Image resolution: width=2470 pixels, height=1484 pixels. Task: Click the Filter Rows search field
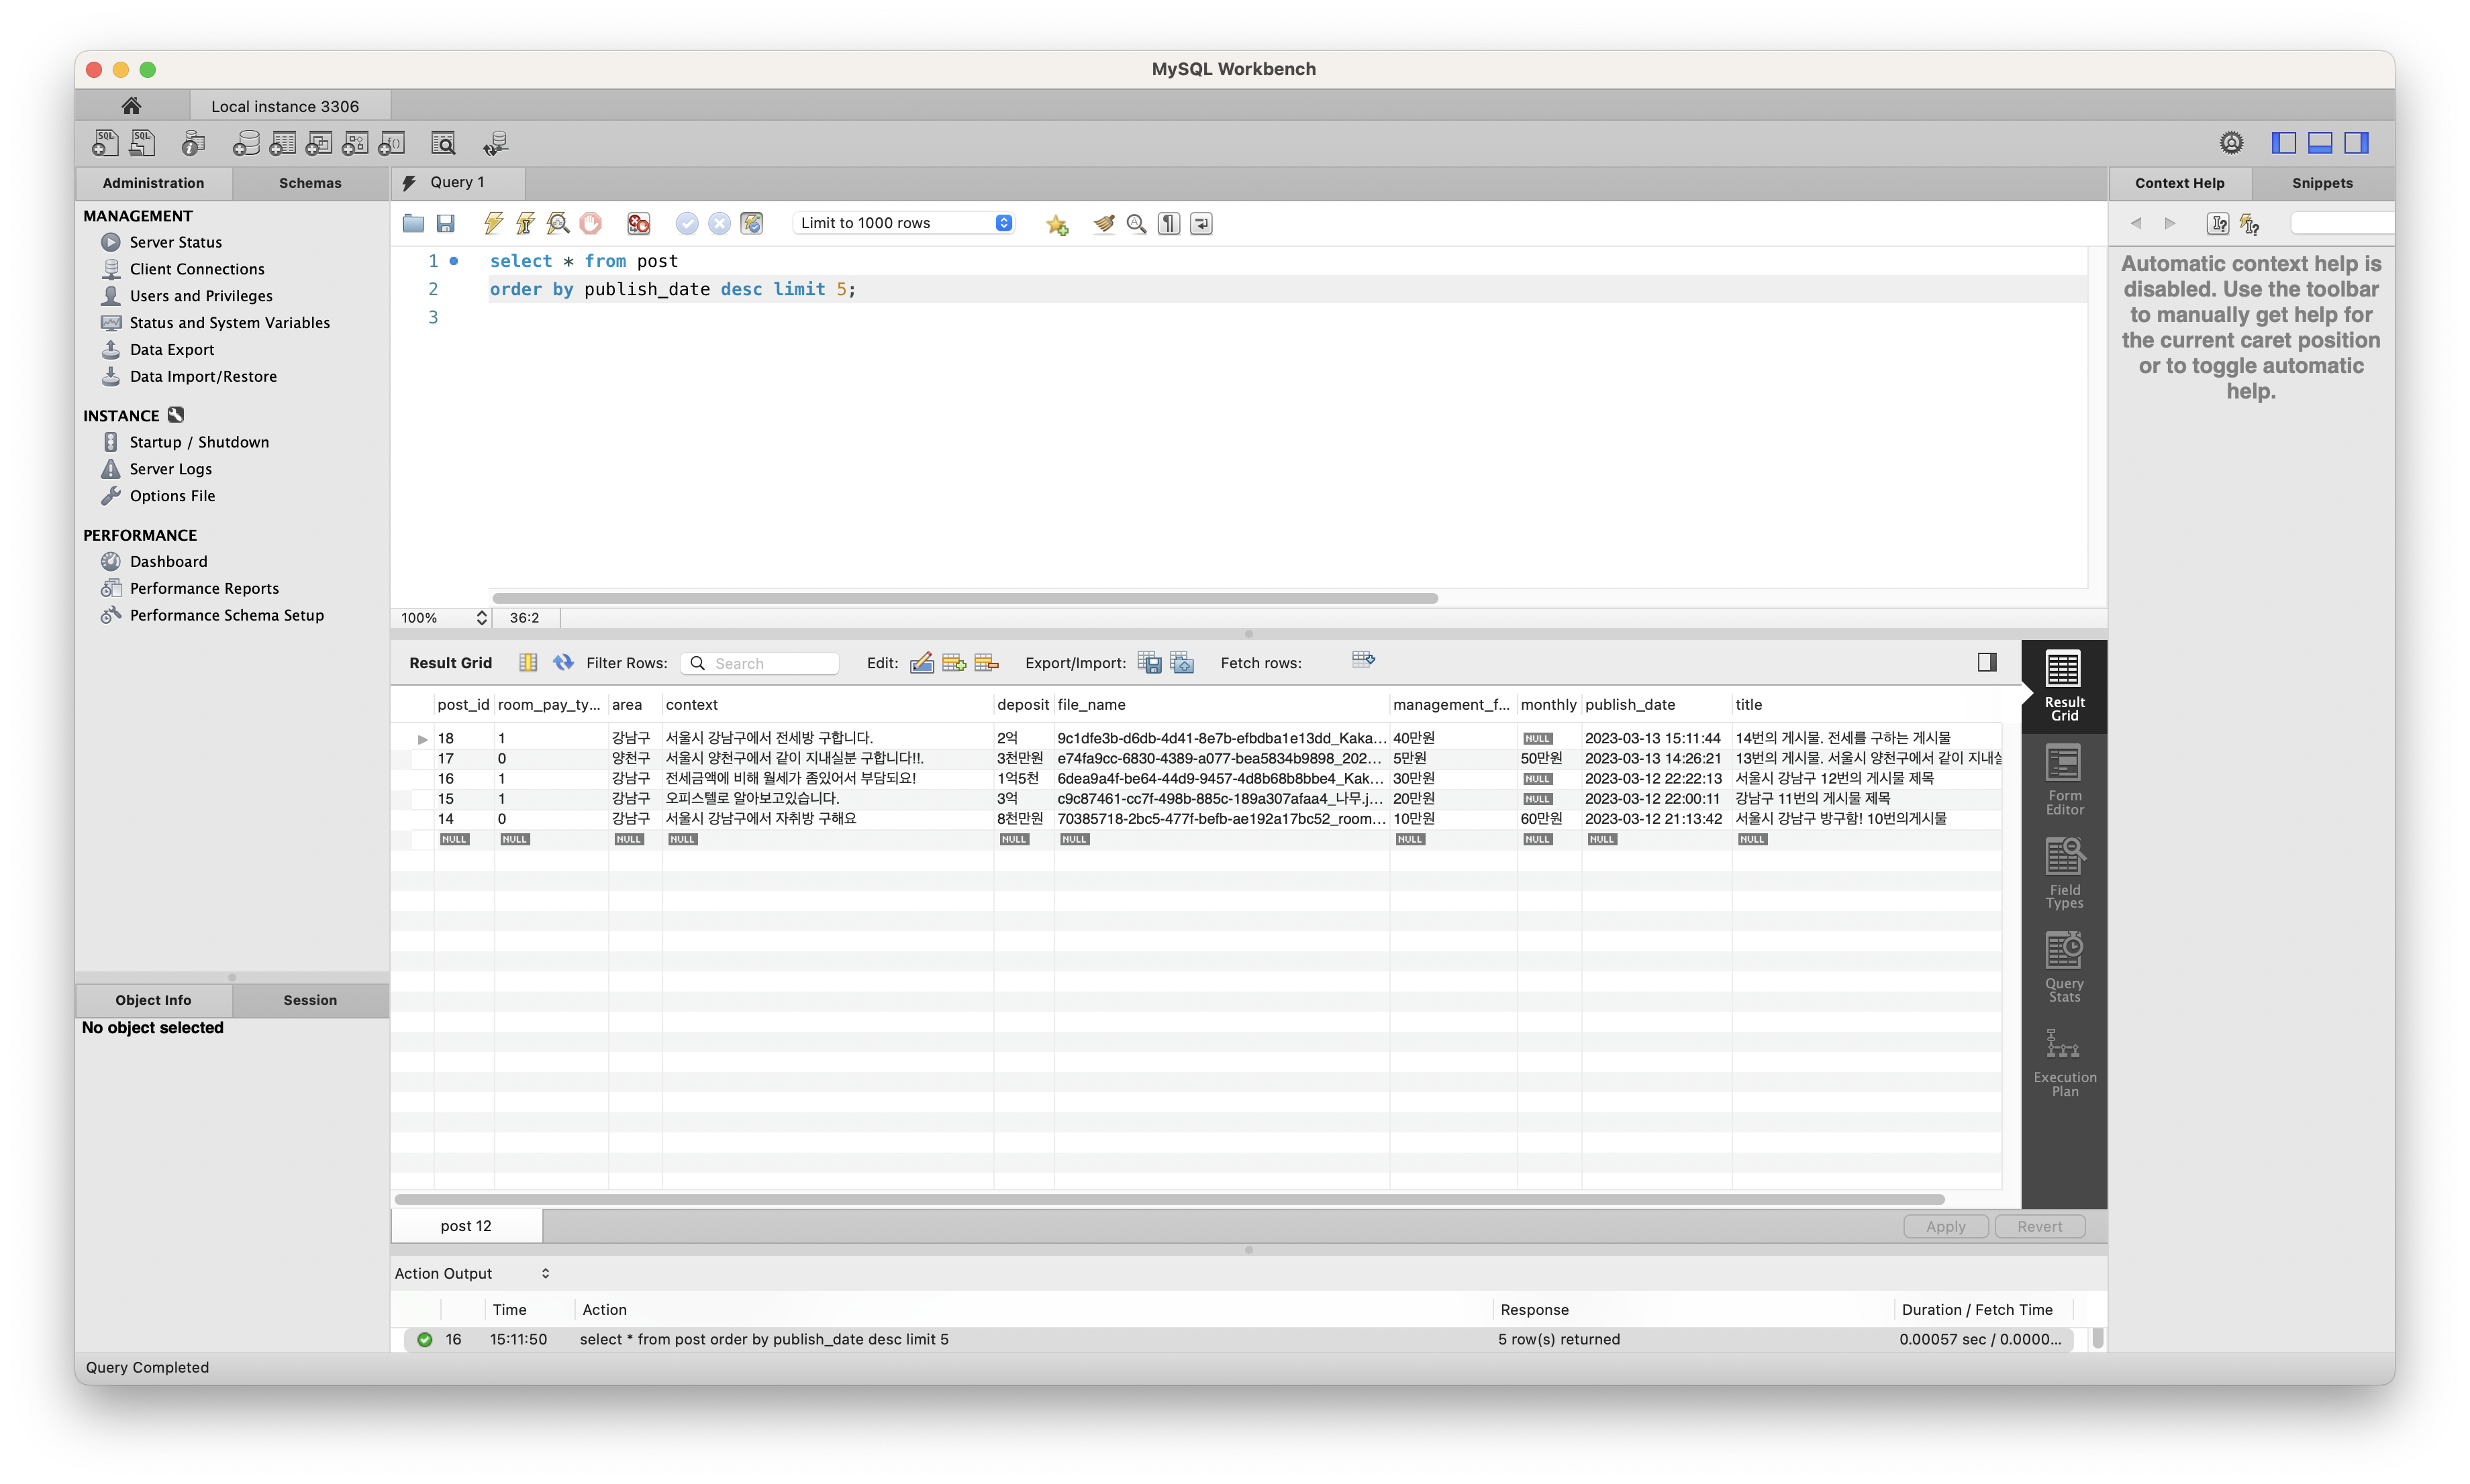760,663
